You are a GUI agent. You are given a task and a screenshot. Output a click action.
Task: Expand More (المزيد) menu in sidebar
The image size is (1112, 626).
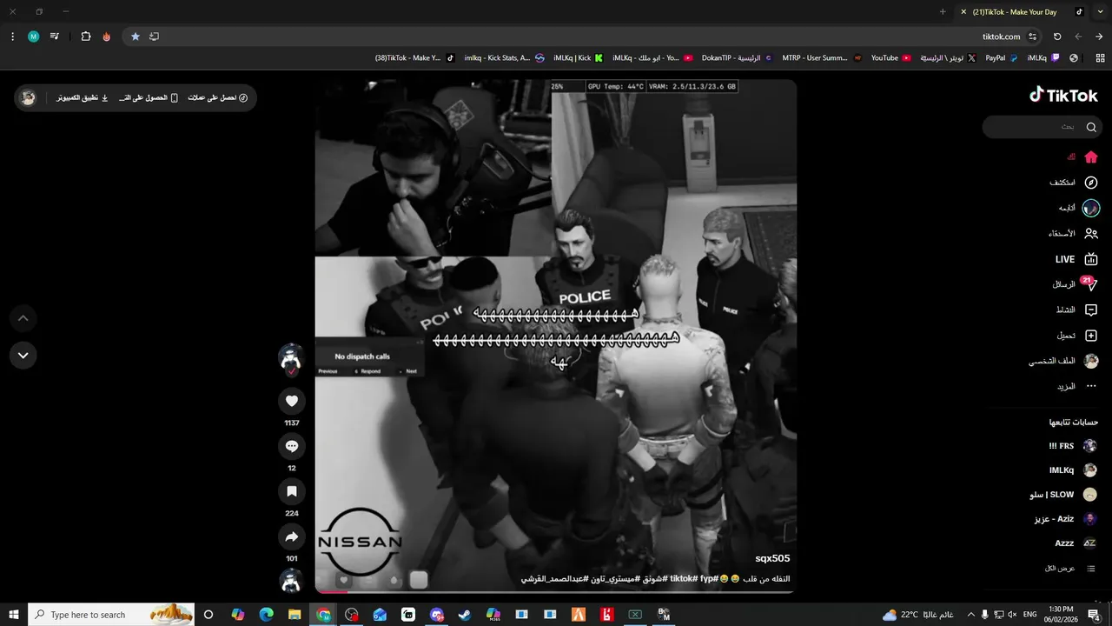point(1077,386)
